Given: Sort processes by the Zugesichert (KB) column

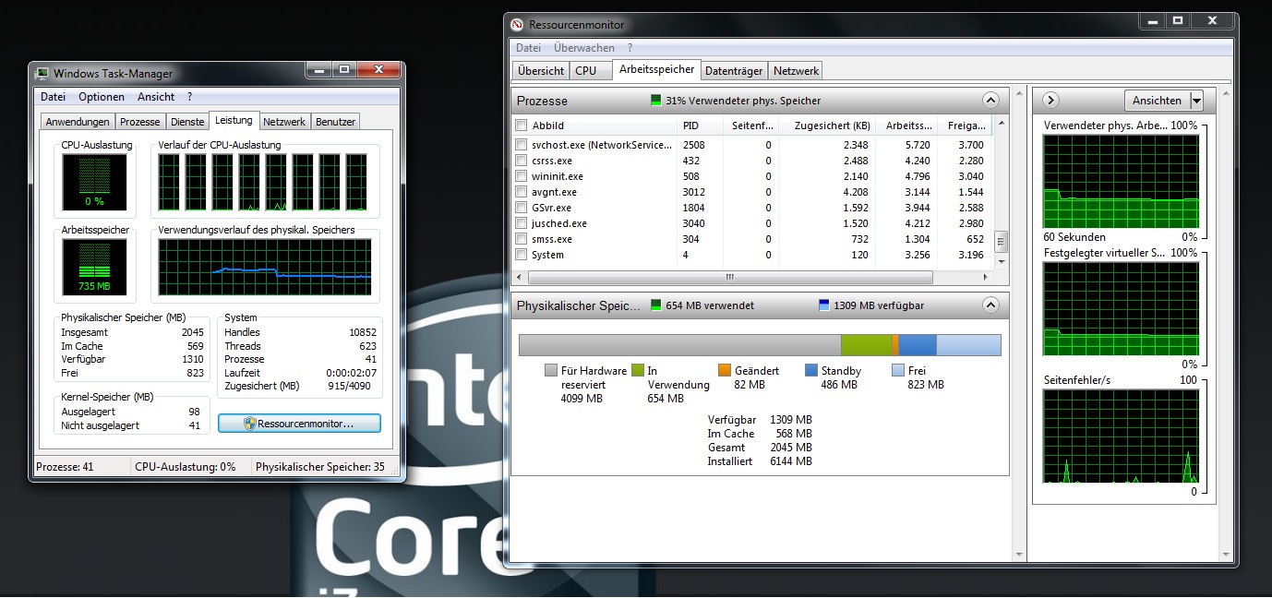Looking at the screenshot, I should coord(826,126).
